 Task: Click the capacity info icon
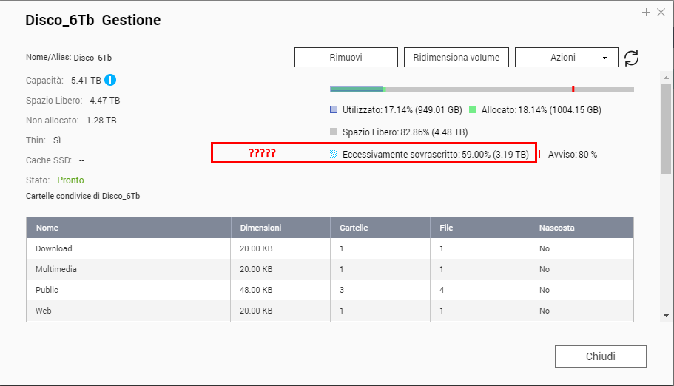pos(110,80)
